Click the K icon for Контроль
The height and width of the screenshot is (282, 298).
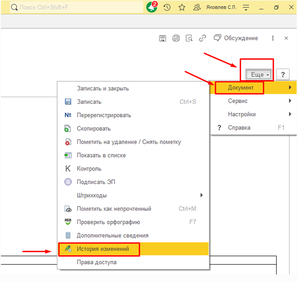coord(68,169)
